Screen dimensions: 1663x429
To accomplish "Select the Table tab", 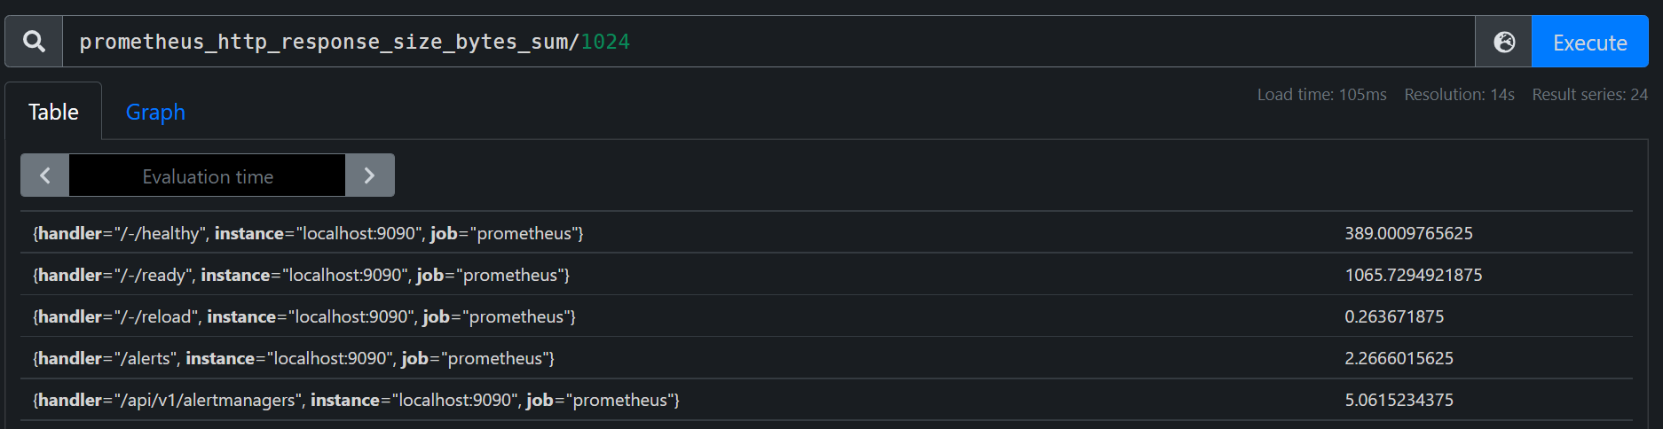I will [53, 112].
